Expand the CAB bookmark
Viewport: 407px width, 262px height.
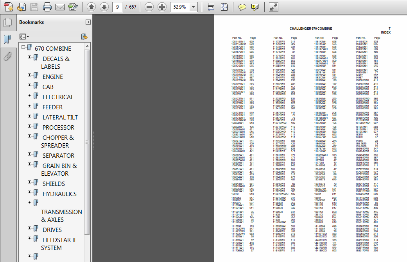(30, 85)
